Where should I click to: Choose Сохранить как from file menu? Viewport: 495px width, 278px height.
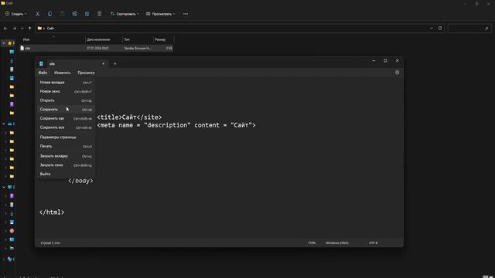(66, 118)
